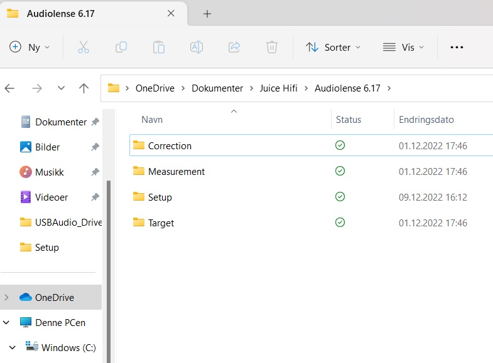This screenshot has width=493, height=363.
Task: Select Denne PCen in navigation pane
Action: point(53,322)
